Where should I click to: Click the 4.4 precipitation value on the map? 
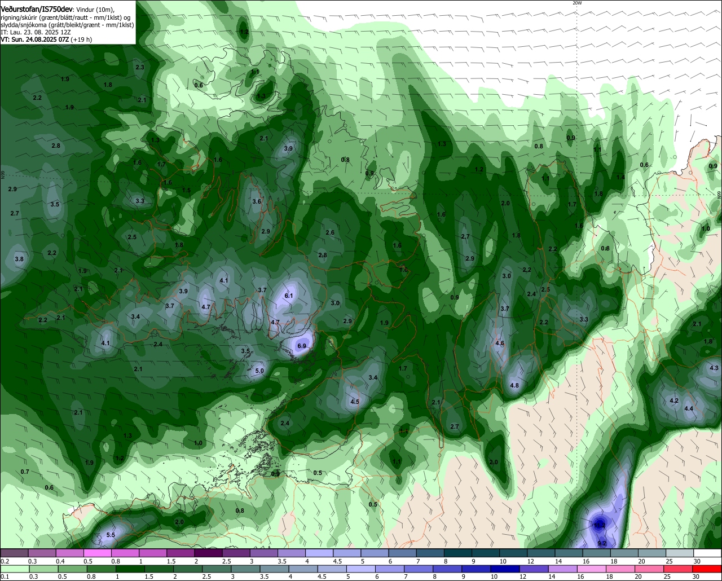click(689, 408)
